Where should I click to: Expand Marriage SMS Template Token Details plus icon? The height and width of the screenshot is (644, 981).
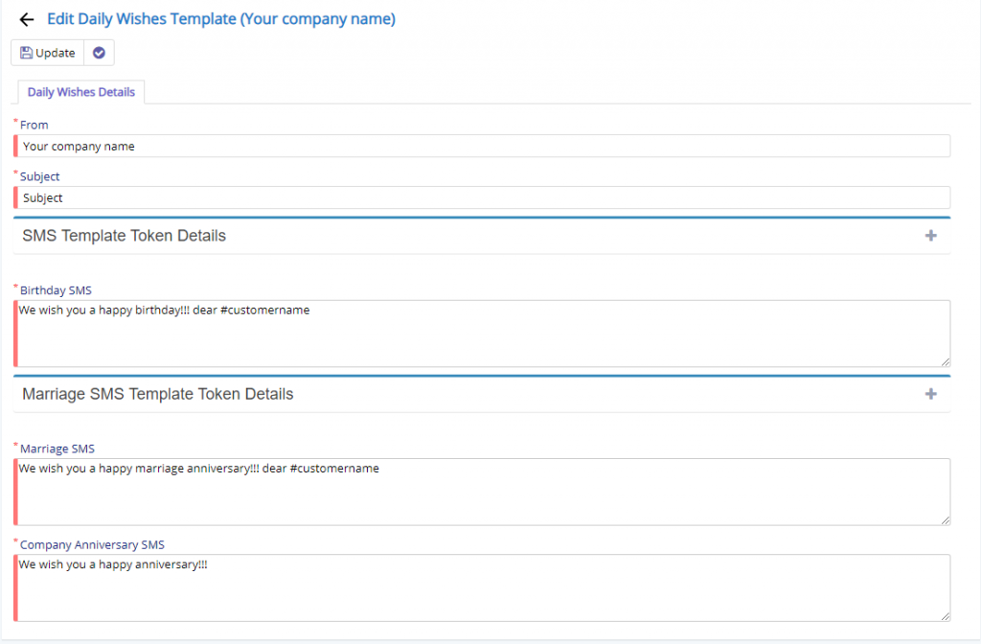coord(931,394)
